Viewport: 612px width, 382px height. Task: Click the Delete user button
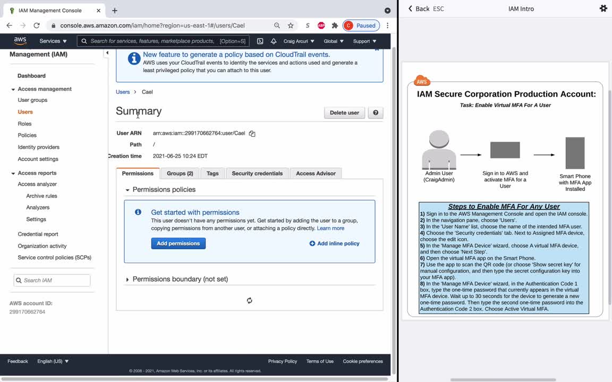pyautogui.click(x=344, y=112)
